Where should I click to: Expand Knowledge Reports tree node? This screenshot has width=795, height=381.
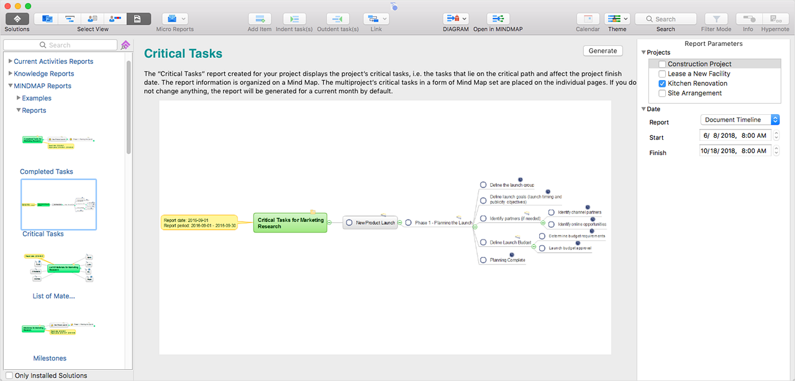10,74
